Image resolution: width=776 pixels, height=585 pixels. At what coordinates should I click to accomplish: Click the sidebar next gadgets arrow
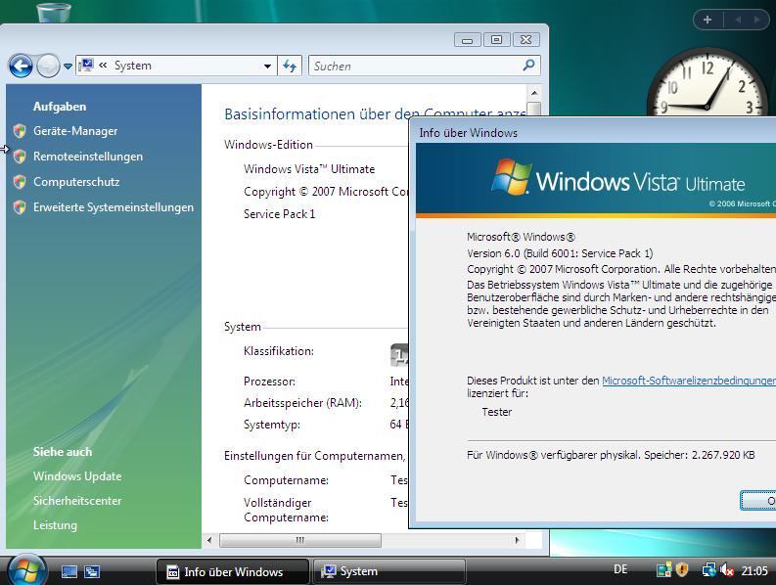point(756,20)
